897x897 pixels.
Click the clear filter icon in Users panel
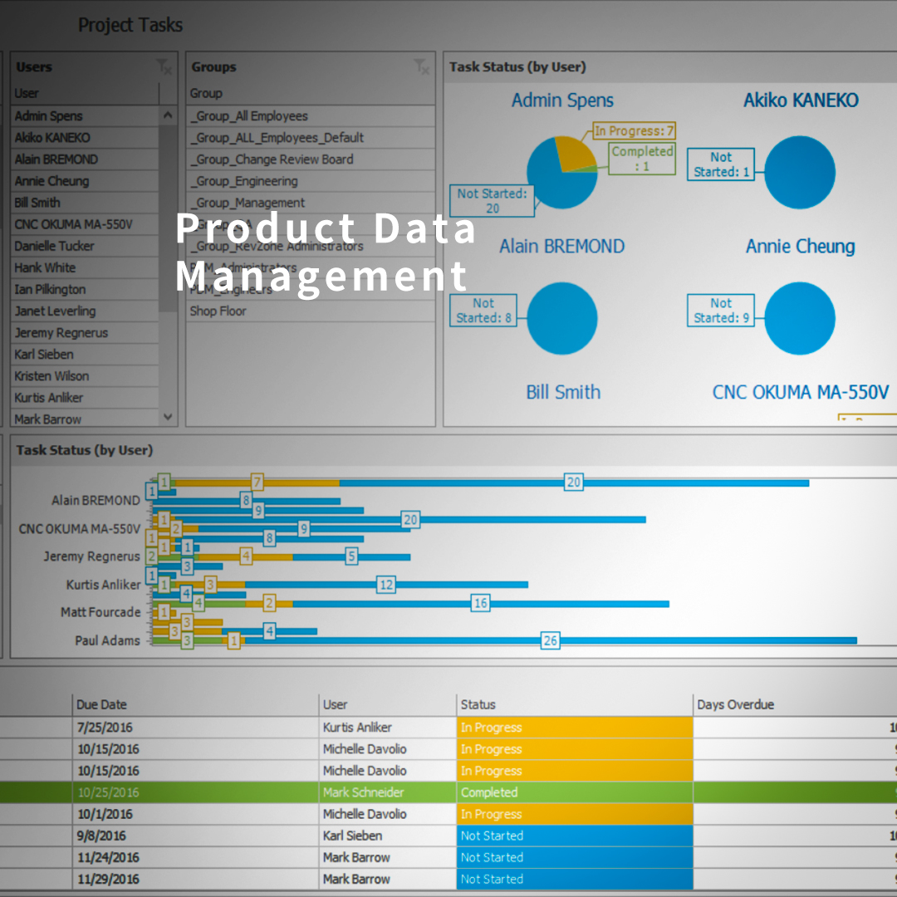click(164, 67)
